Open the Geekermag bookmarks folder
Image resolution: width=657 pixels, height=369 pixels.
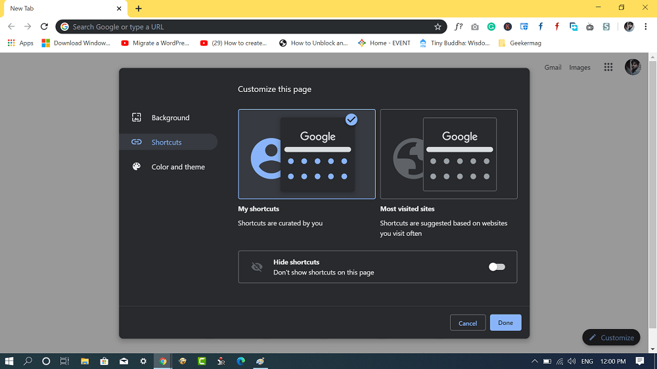(520, 43)
